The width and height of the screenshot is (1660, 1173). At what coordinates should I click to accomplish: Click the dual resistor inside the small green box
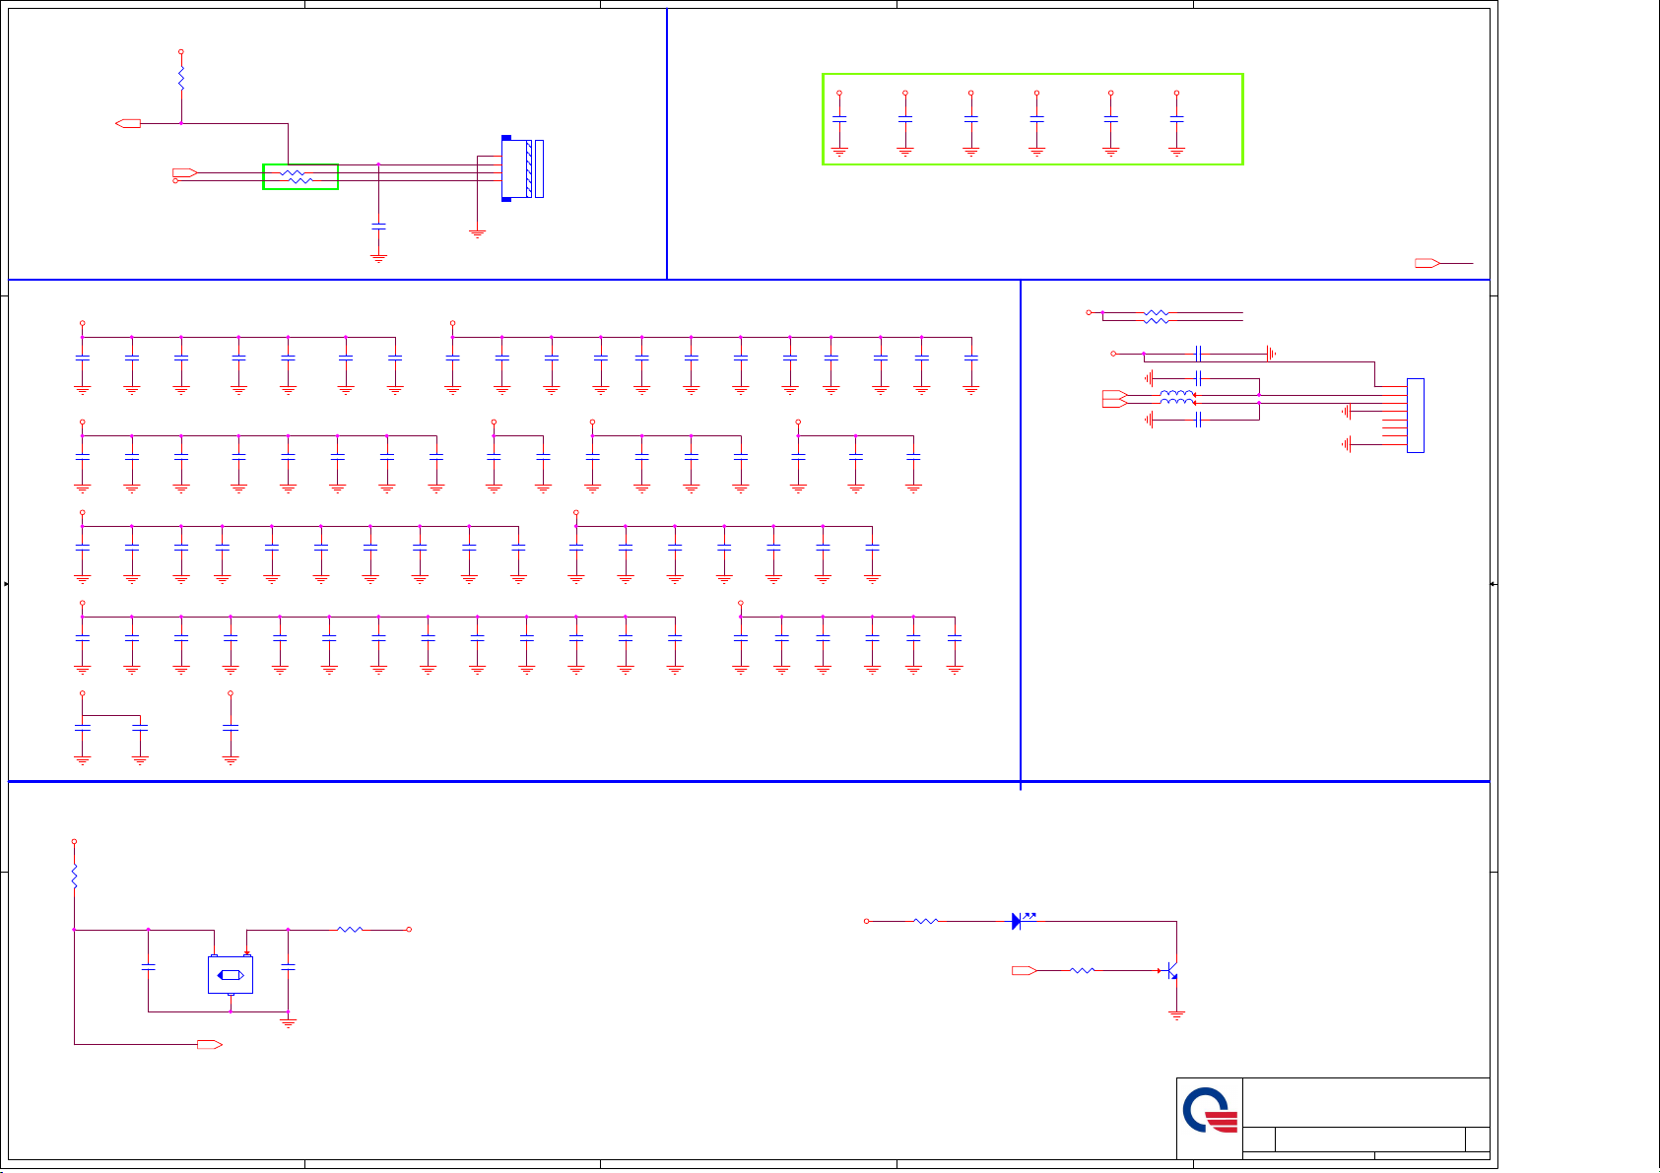pos(296,177)
